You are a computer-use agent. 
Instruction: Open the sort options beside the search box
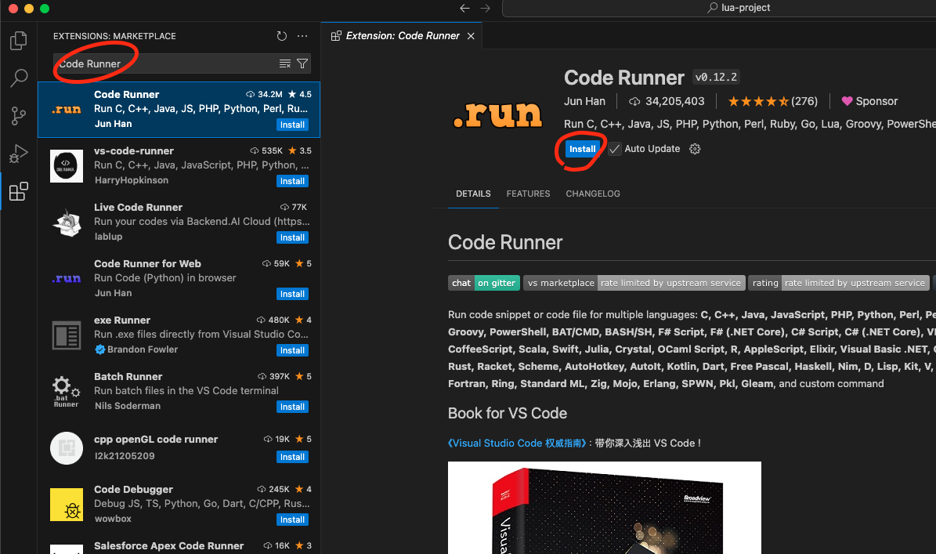point(285,63)
